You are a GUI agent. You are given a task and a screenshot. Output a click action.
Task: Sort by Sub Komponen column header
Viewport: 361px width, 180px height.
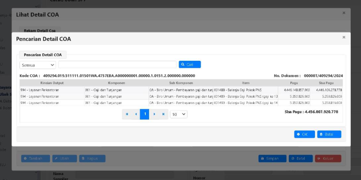pos(181,83)
